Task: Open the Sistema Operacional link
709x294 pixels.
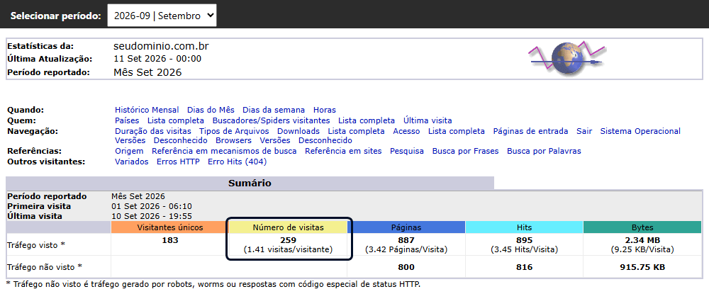Action: pos(640,132)
